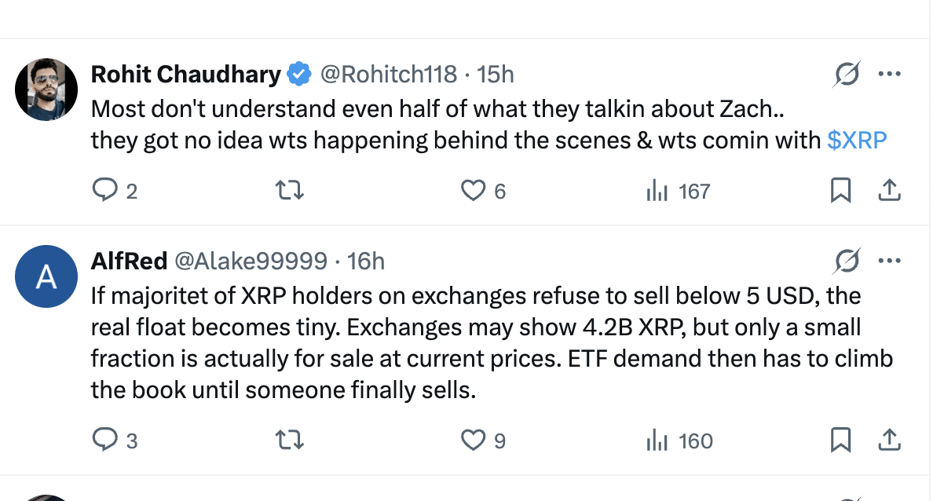
Task: Open Rohit Chaudhary's profile photo
Action: 47,90
